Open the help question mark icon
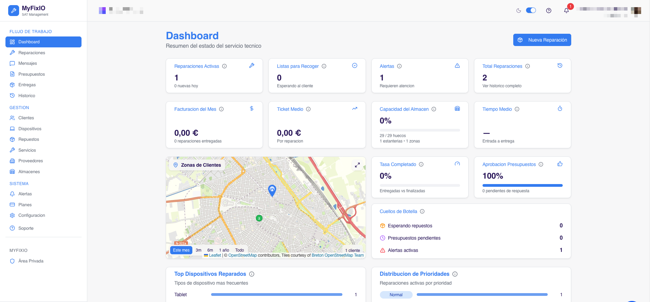 [549, 11]
